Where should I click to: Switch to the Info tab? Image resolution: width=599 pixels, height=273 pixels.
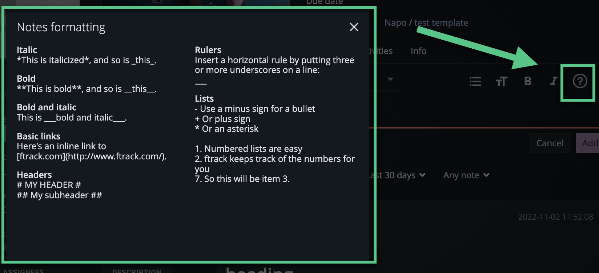418,51
